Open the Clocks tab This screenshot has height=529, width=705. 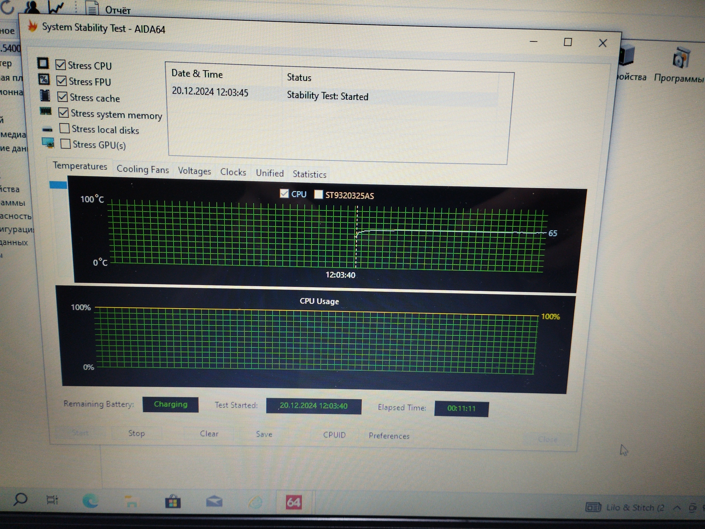233,172
